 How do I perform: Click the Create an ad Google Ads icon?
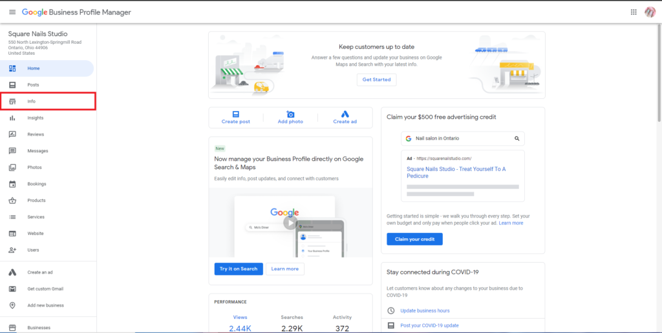click(x=12, y=272)
